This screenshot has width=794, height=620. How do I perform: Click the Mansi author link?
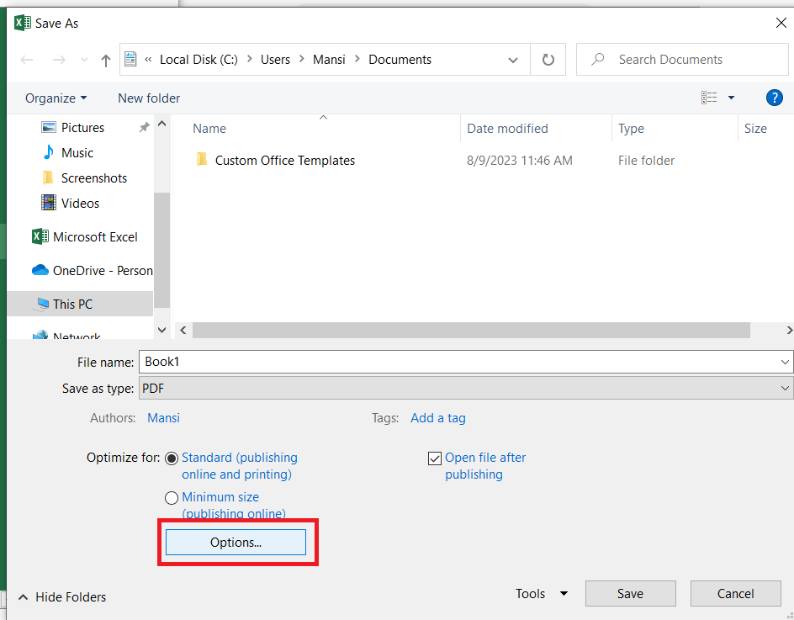163,418
